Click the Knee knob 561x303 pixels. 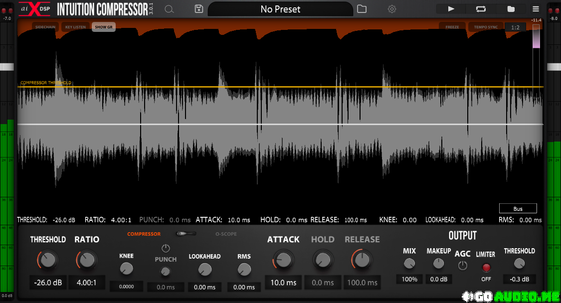126,269
